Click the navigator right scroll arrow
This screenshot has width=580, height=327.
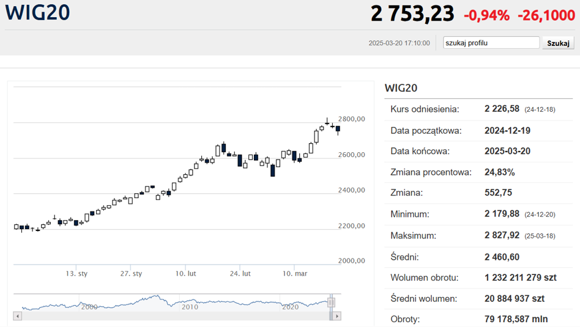click(336, 316)
